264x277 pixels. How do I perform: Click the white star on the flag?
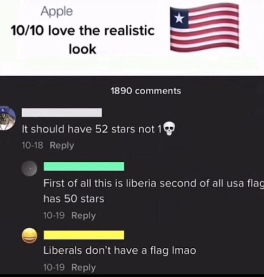click(x=179, y=18)
